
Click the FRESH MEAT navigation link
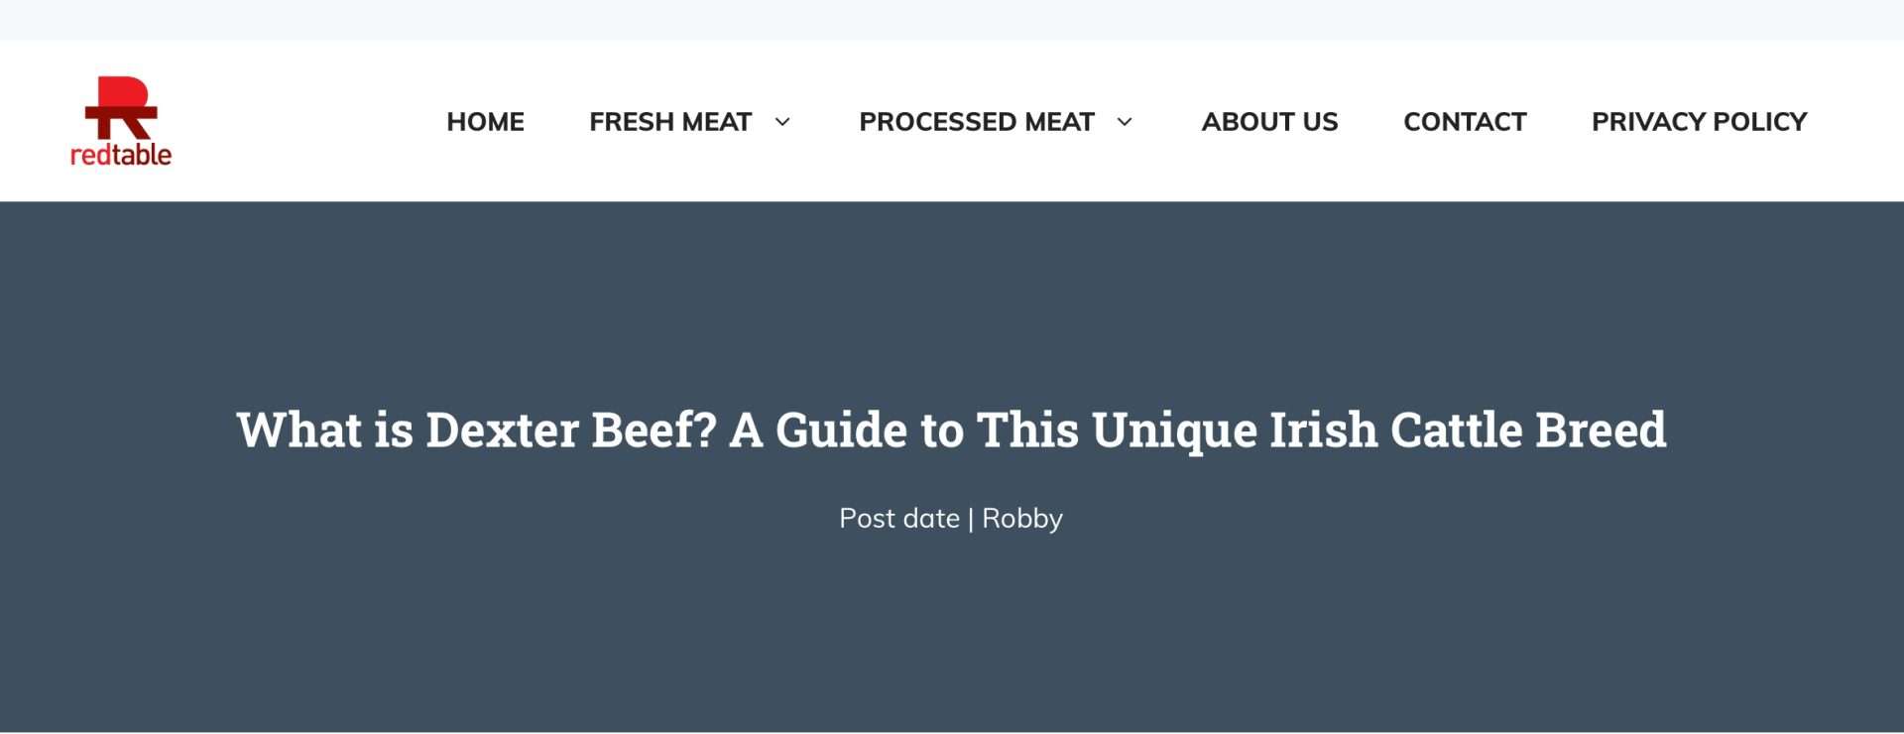(670, 123)
